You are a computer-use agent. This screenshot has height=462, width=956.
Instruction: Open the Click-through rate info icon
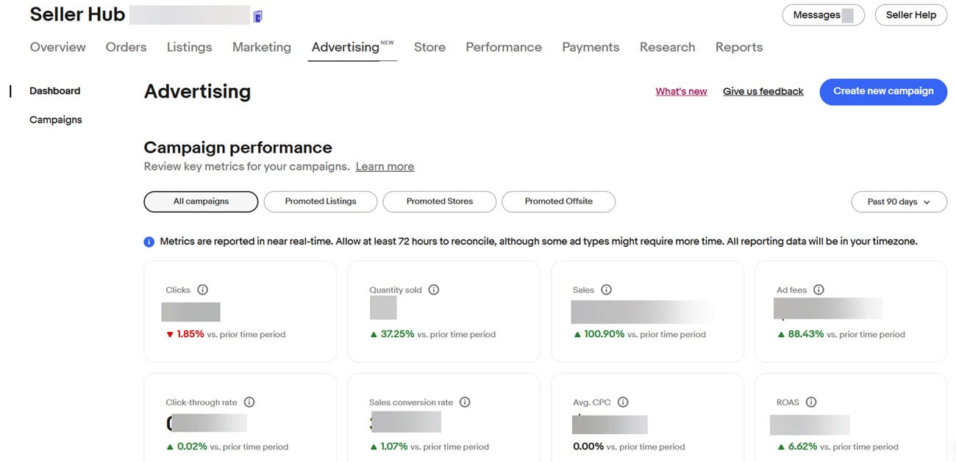pyautogui.click(x=249, y=403)
